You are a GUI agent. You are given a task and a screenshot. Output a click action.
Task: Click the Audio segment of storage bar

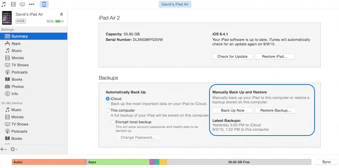pos(47,162)
